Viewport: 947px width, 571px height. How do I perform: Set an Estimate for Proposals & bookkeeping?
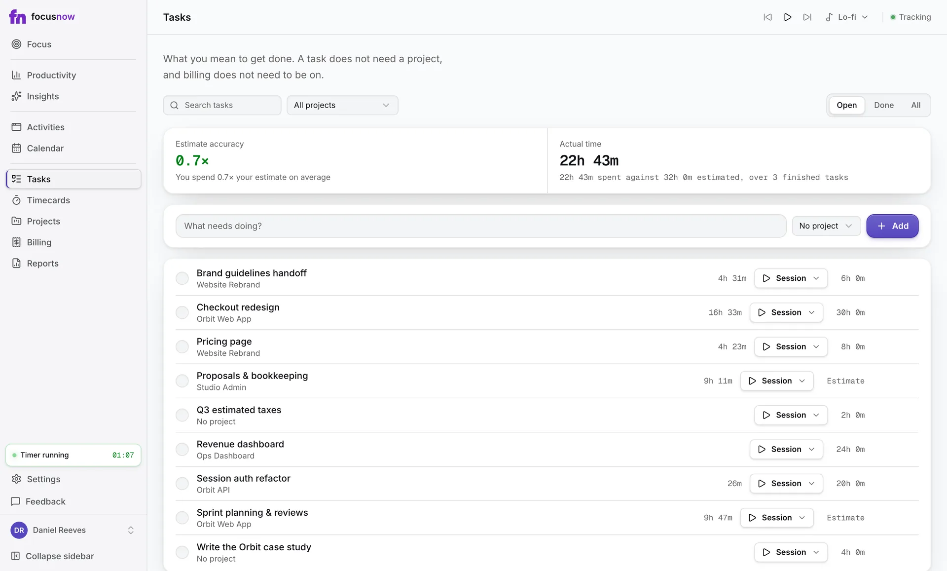click(x=845, y=381)
